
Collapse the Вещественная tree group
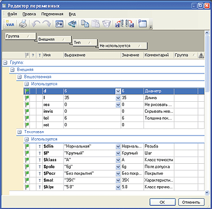[x=19, y=77]
